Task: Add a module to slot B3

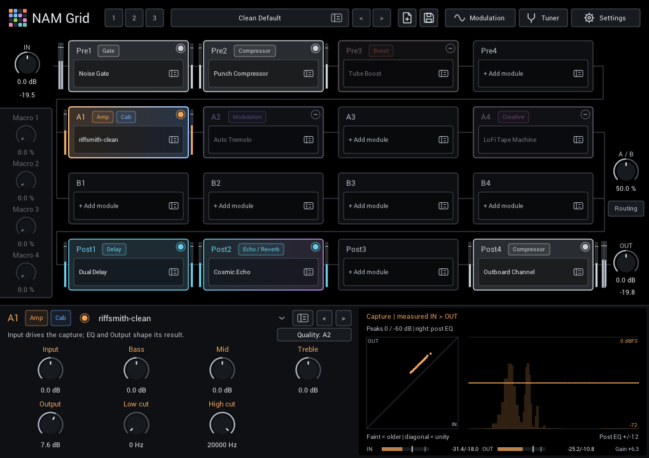Action: tap(398, 205)
